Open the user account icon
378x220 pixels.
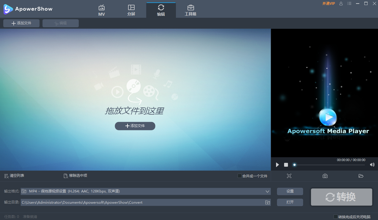click(341, 4)
